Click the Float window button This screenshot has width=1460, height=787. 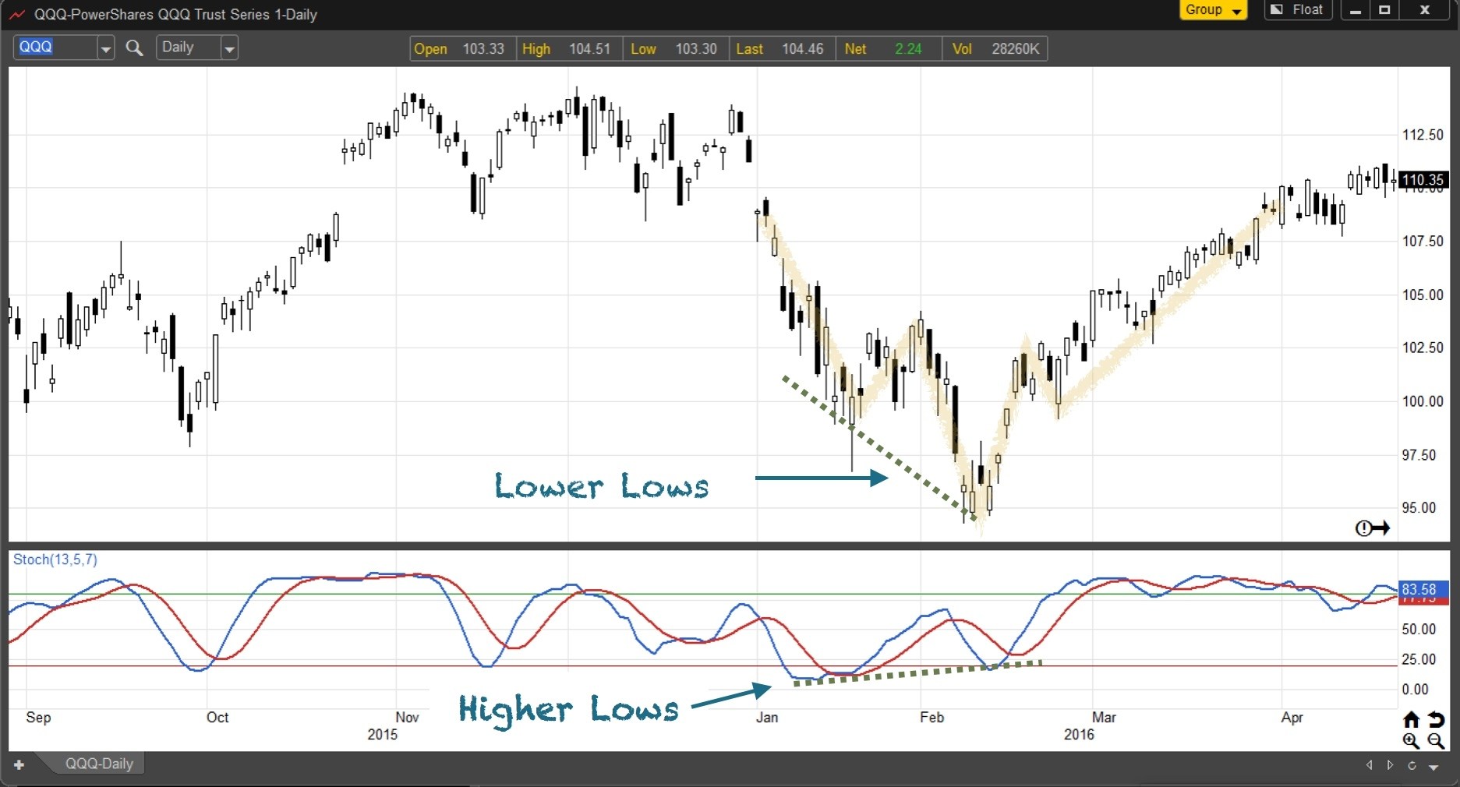pos(1297,10)
